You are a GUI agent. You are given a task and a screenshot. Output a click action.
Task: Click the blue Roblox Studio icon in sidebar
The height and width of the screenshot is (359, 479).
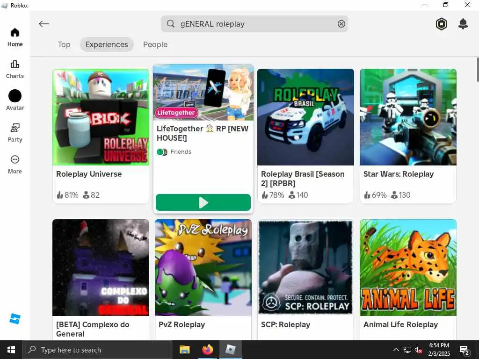(15, 319)
